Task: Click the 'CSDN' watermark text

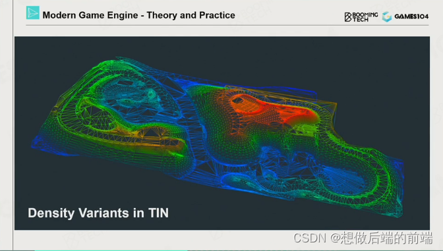Action: [x=310, y=238]
